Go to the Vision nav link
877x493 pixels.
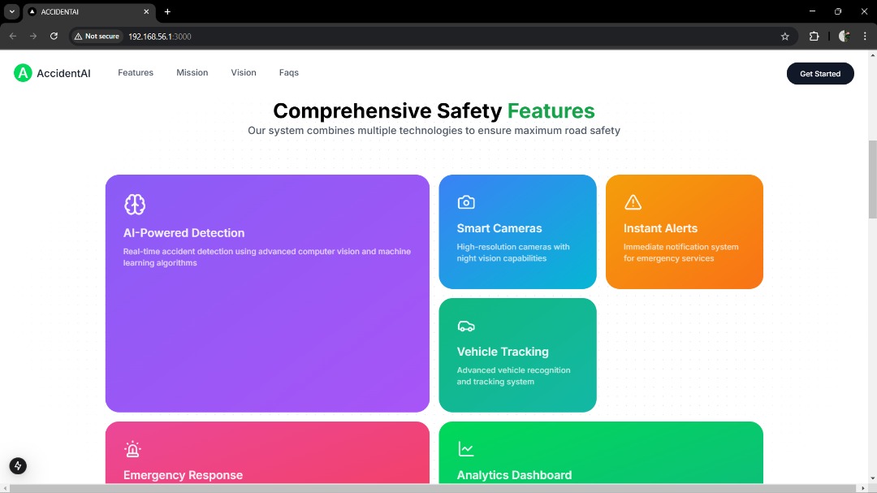point(244,73)
